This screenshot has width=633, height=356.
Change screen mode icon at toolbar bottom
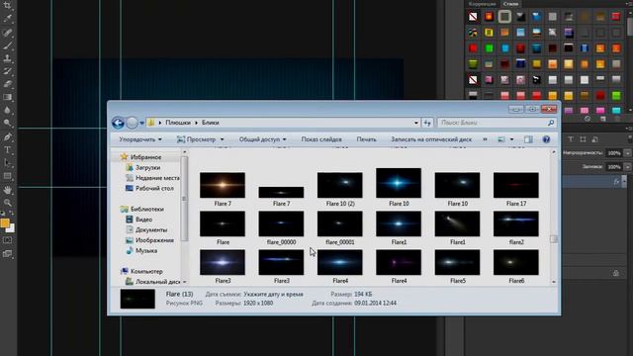pos(7,254)
